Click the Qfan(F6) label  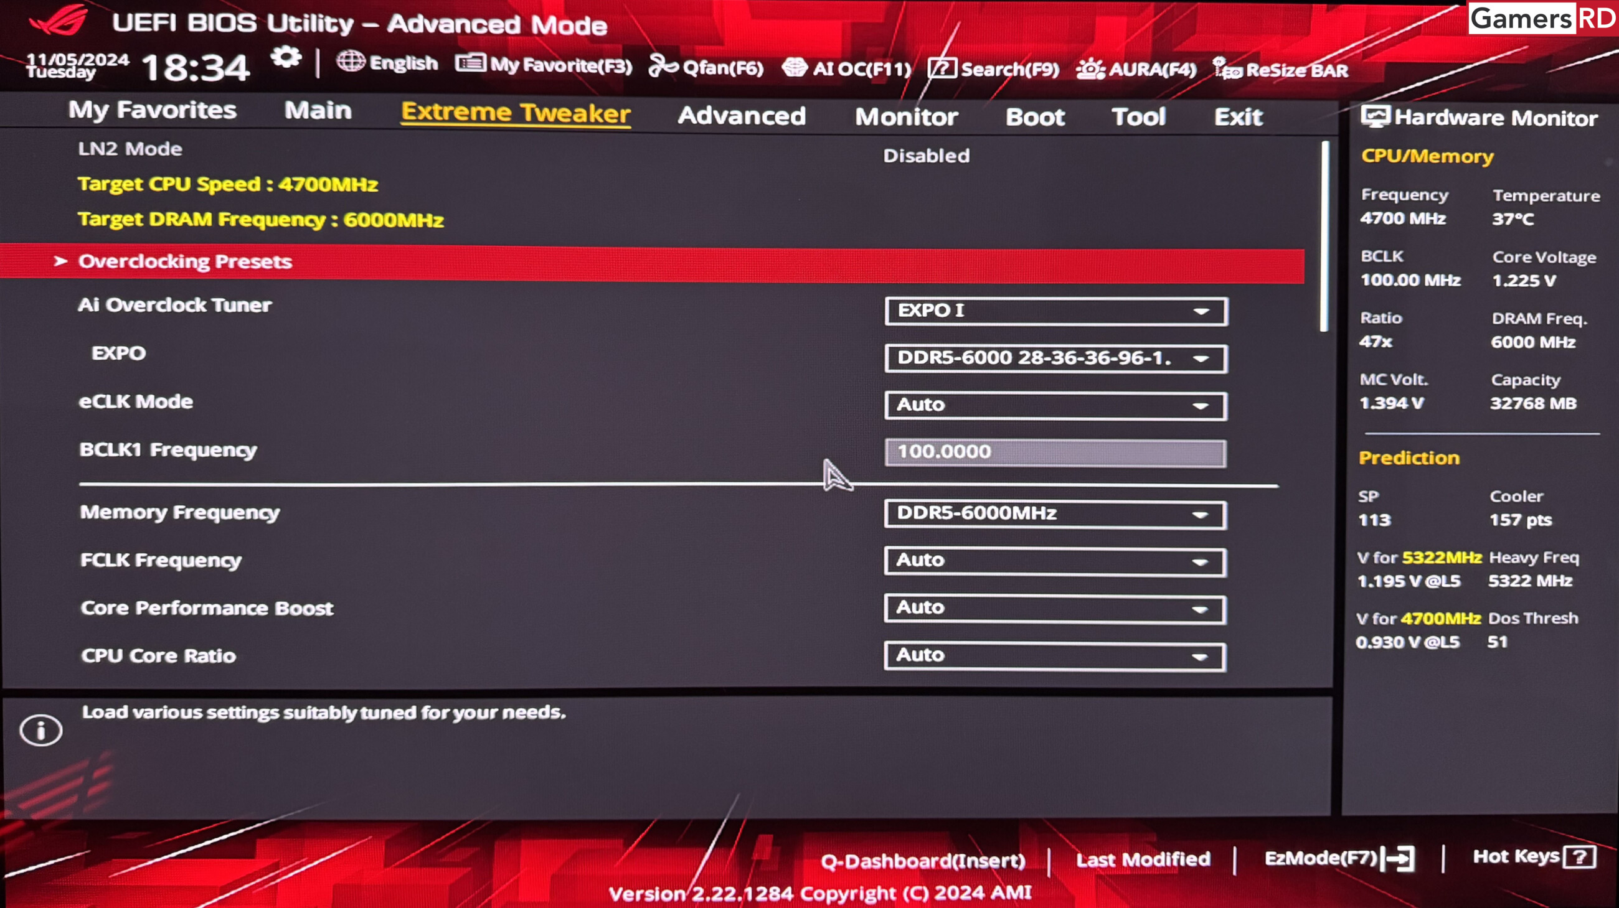pyautogui.click(x=723, y=67)
